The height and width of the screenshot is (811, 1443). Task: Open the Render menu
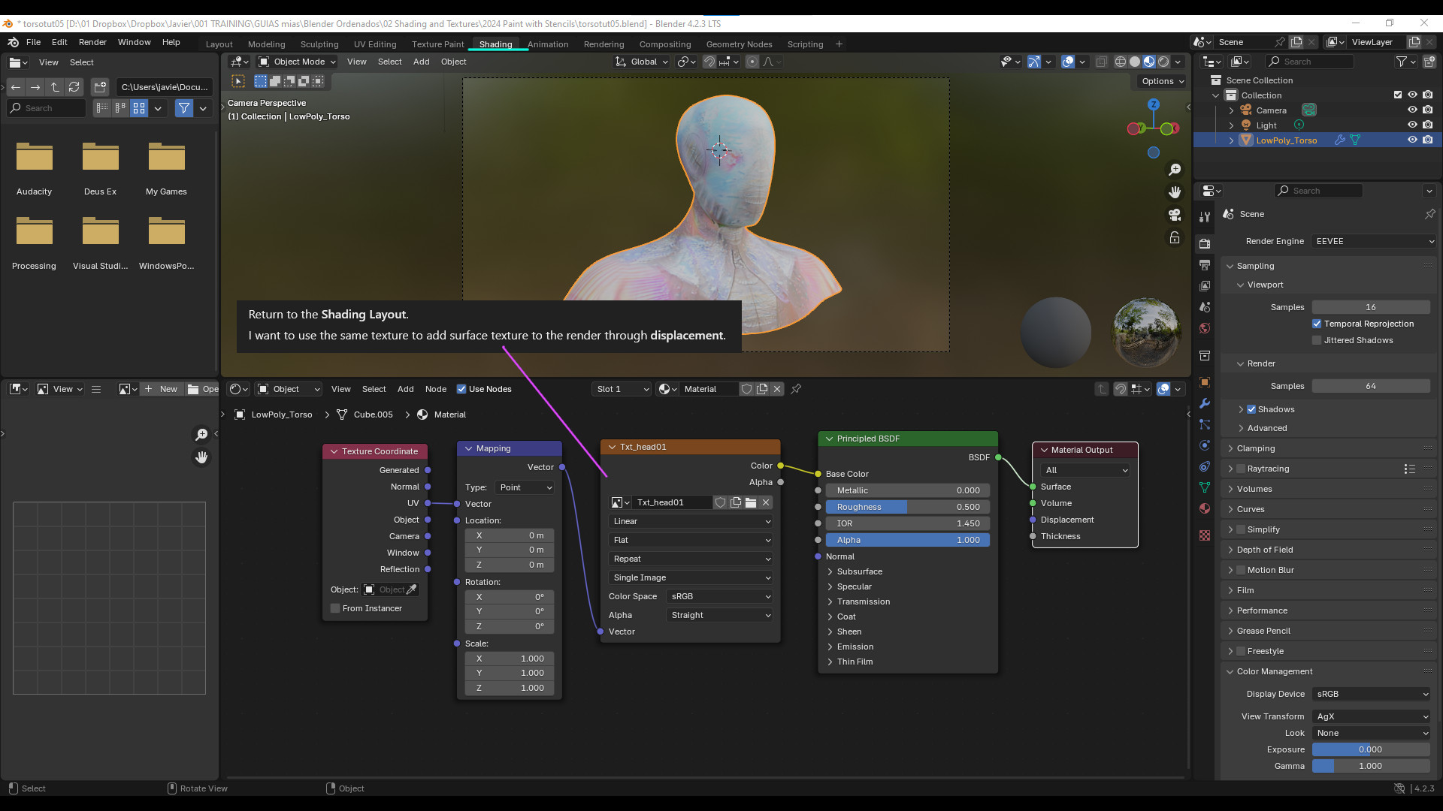pyautogui.click(x=92, y=42)
